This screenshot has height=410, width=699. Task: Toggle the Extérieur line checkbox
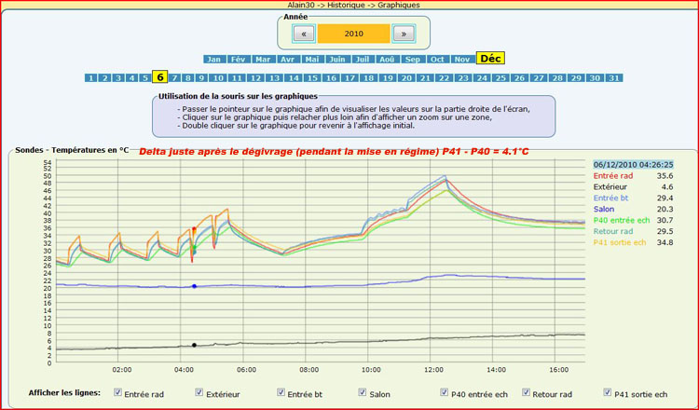coord(199,393)
